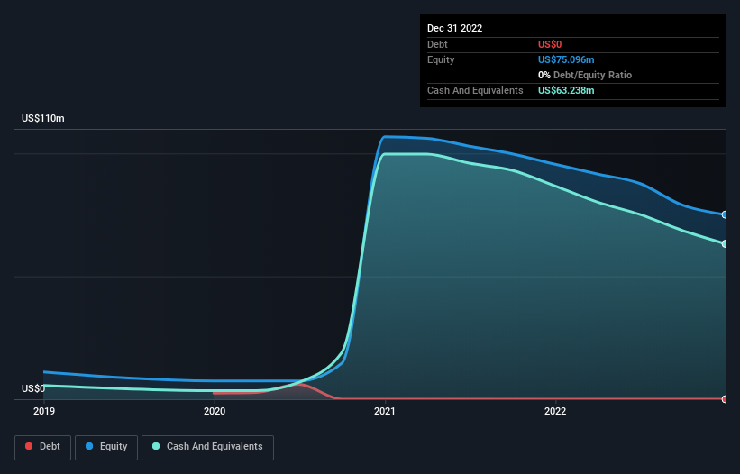The height and width of the screenshot is (474, 740).
Task: Click the Equity end data point marker
Action: (x=725, y=214)
